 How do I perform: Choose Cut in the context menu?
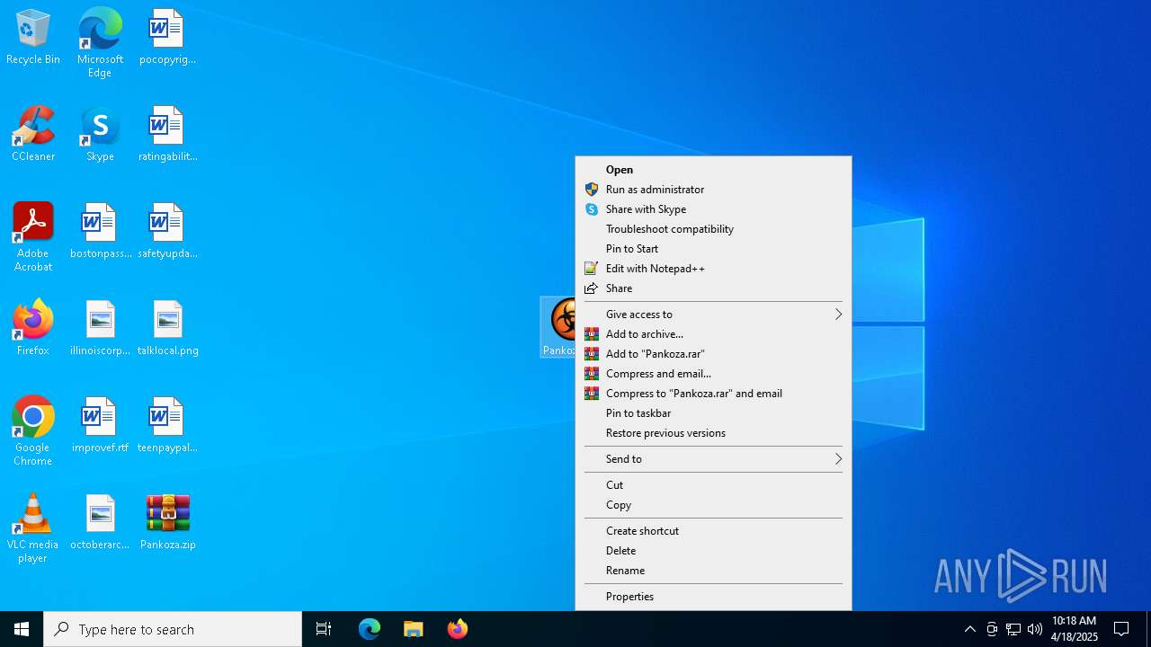[713, 485]
